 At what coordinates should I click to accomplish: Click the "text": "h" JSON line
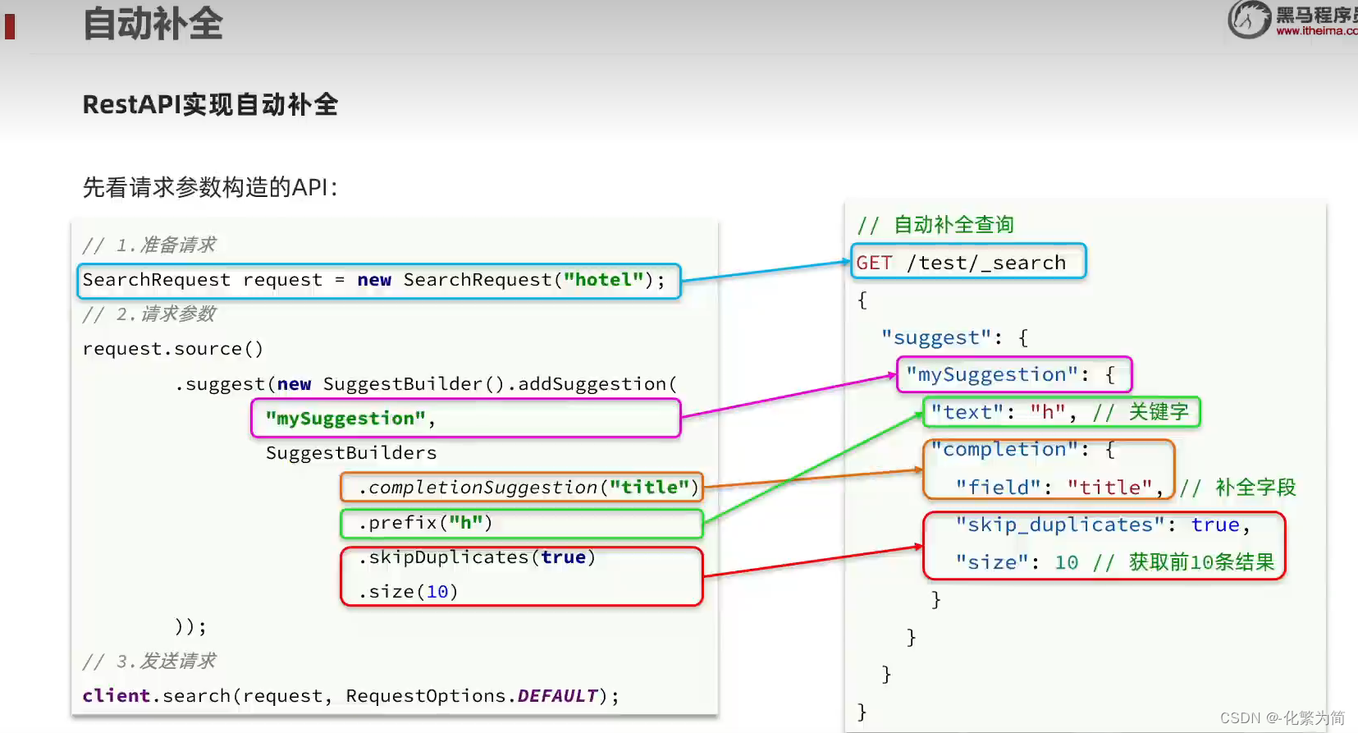coord(1004,412)
